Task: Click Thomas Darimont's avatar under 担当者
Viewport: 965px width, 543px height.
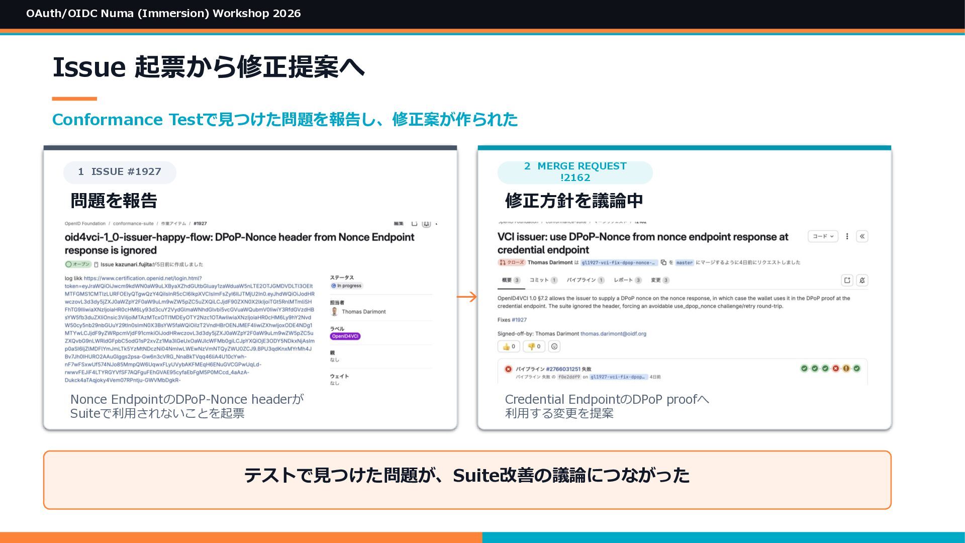Action: point(335,312)
